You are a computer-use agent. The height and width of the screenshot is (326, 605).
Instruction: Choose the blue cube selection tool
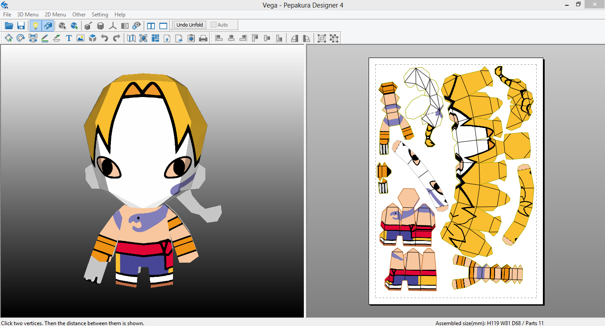pyautogui.click(x=75, y=25)
